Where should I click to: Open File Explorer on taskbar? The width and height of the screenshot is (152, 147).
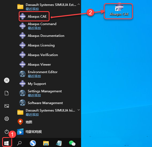point(46,143)
